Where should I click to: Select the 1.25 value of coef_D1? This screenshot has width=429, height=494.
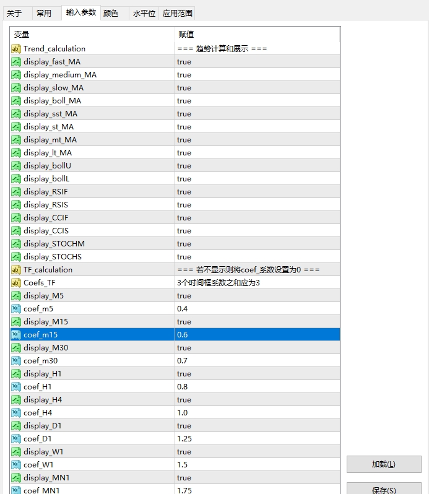point(184,438)
